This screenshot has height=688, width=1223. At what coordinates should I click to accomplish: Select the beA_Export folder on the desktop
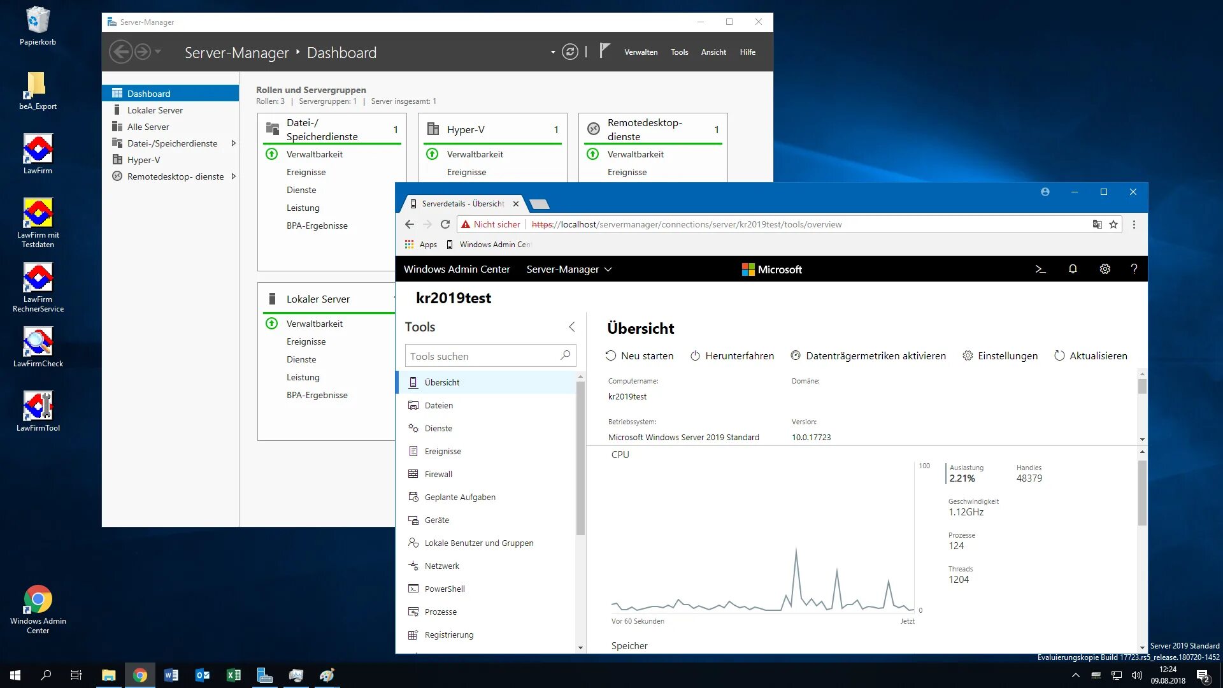pos(38,91)
